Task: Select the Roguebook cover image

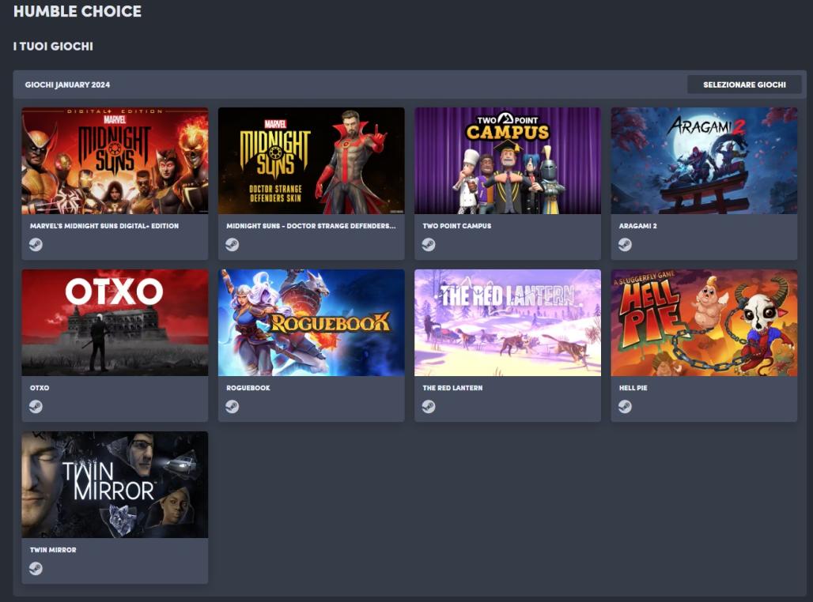Action: [311, 322]
